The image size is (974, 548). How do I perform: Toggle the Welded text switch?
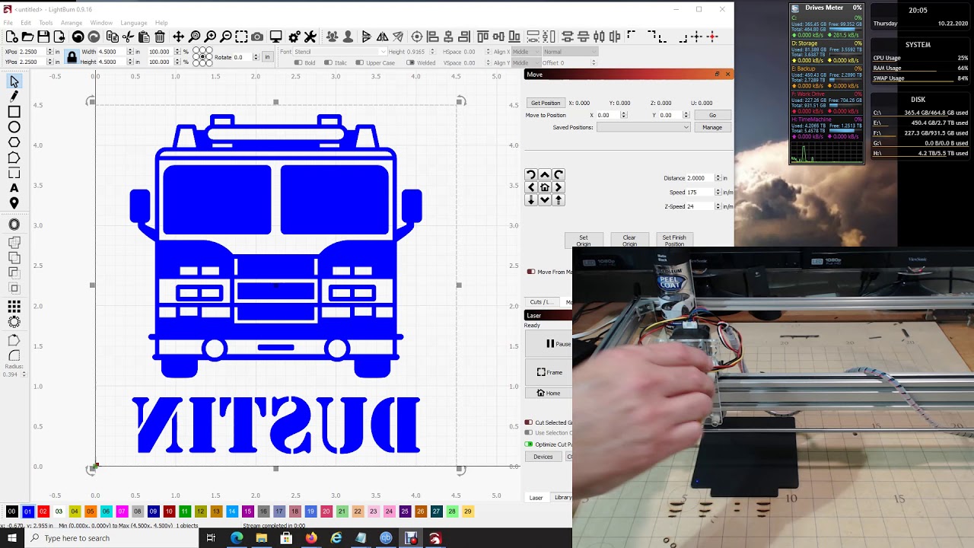tap(410, 62)
